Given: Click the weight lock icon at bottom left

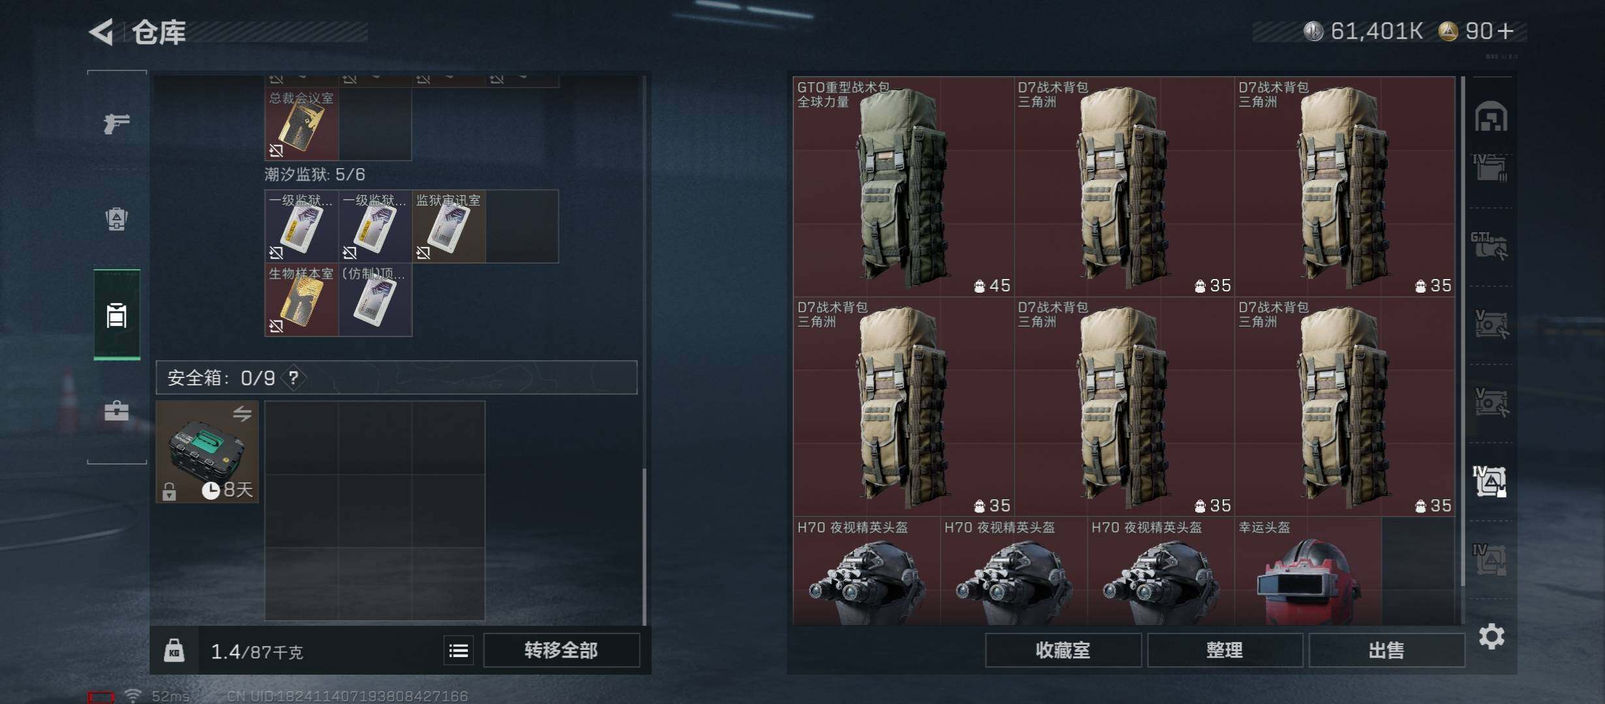Looking at the screenshot, I should pos(174,651).
